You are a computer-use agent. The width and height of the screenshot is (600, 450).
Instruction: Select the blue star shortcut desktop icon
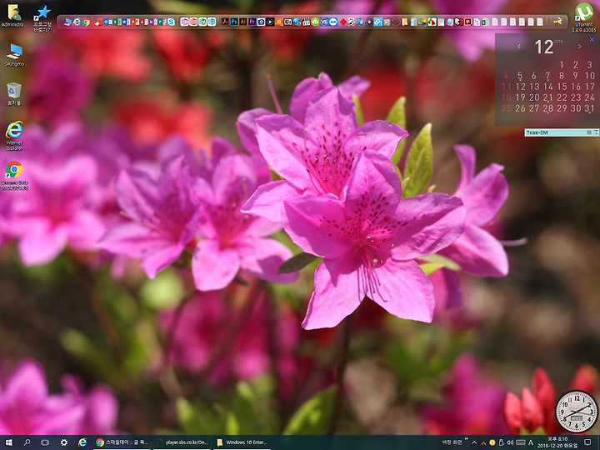[x=42, y=18]
